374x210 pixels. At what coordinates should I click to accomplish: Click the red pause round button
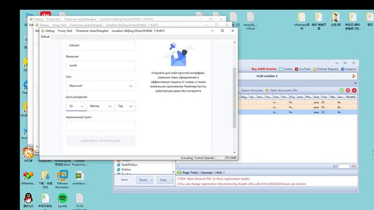click(x=348, y=90)
